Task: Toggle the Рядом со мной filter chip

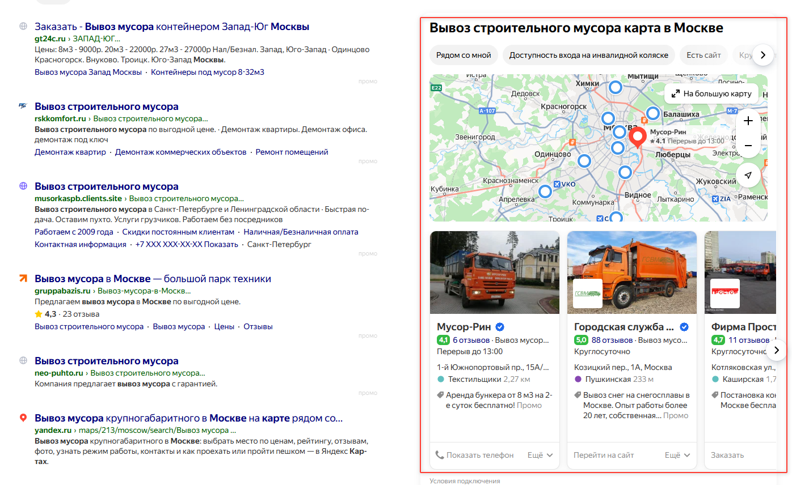Action: point(464,55)
